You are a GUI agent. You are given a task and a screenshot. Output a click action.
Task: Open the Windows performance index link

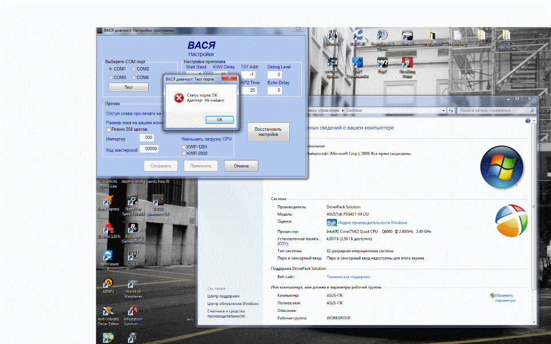(372, 222)
